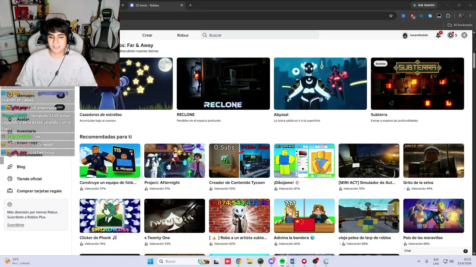Open a new browser tab

coord(190,5)
